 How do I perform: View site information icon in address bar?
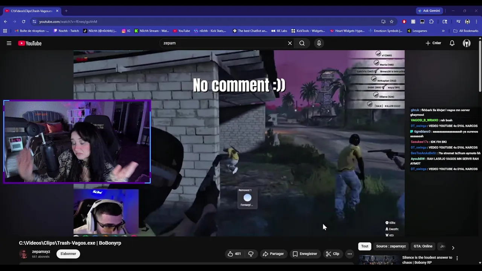(x=34, y=21)
